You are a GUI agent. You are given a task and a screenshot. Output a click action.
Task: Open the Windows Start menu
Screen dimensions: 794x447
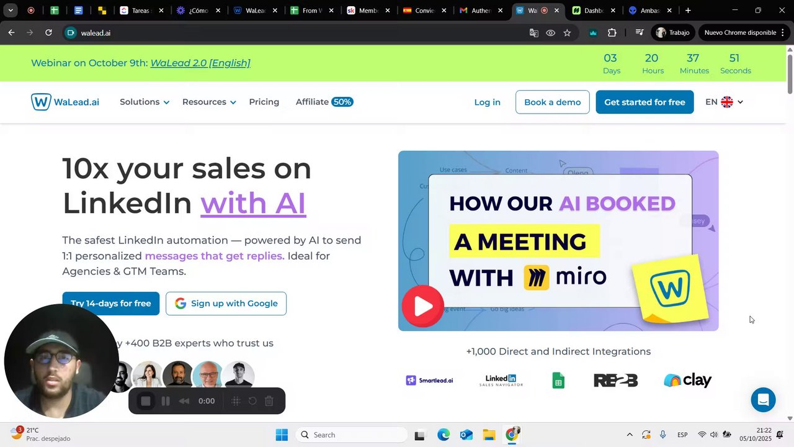[282, 435]
